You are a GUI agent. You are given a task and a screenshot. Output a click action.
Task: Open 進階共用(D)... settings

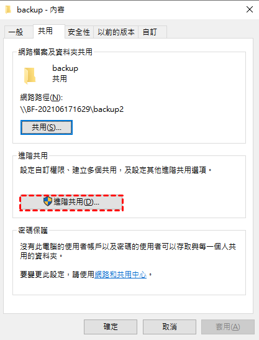(x=71, y=203)
